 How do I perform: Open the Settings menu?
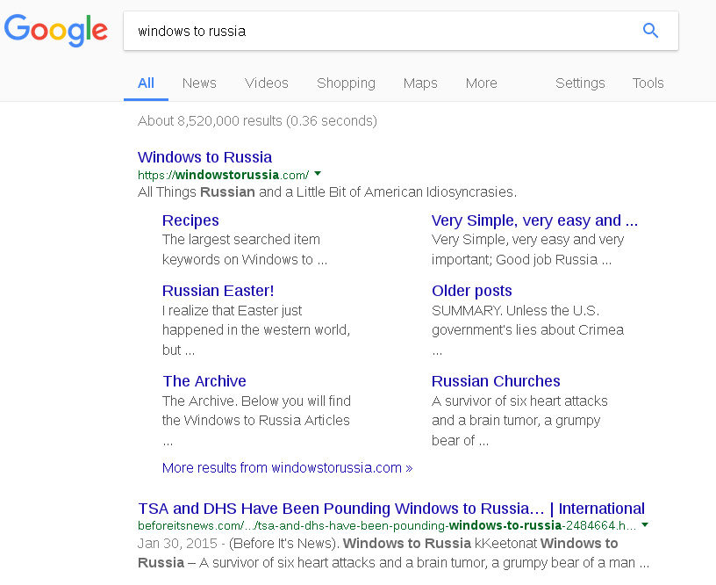pyautogui.click(x=580, y=83)
